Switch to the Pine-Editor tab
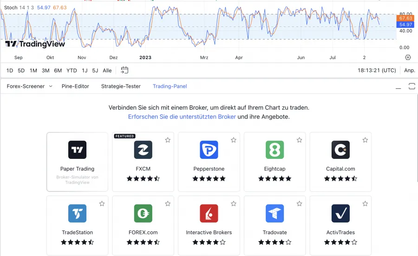Viewport: 418px width, 256px height. click(75, 86)
